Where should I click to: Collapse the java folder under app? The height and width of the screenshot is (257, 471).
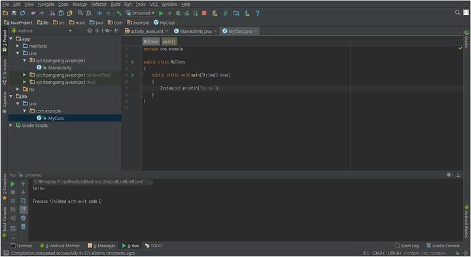click(x=18, y=53)
